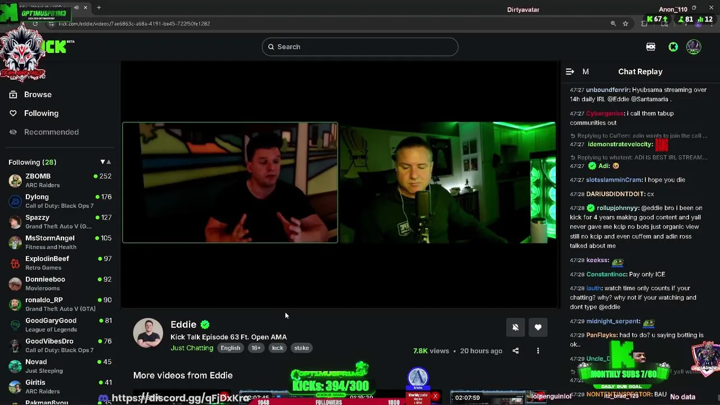720x405 pixels.
Task: Share the video via share icon
Action: pos(515,351)
